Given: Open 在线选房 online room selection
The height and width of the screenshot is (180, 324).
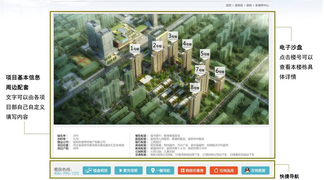Looking at the screenshot, I should (x=224, y=171).
